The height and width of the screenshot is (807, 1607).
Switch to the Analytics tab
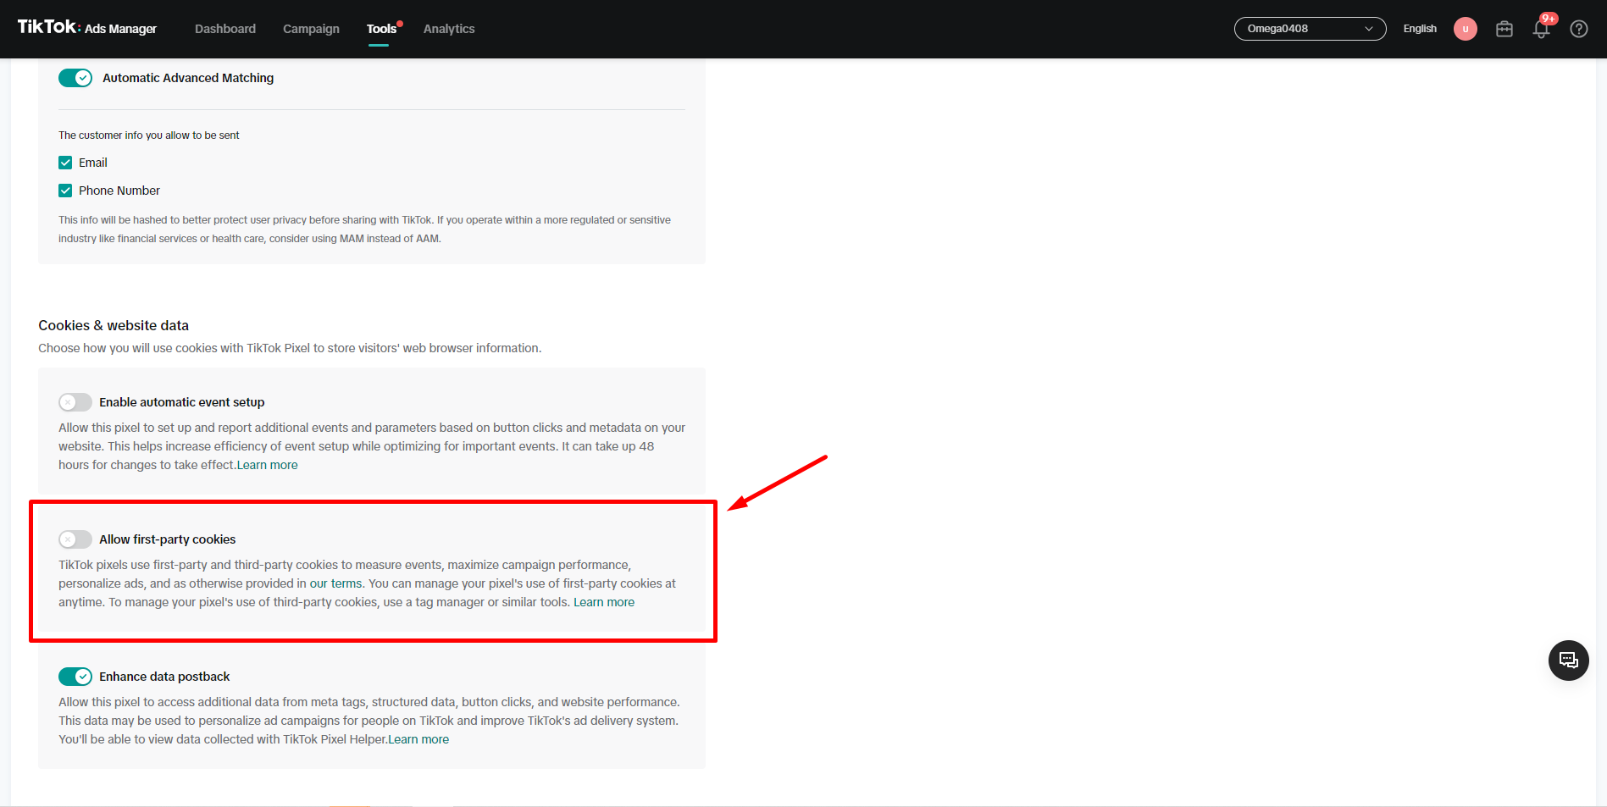[449, 29]
